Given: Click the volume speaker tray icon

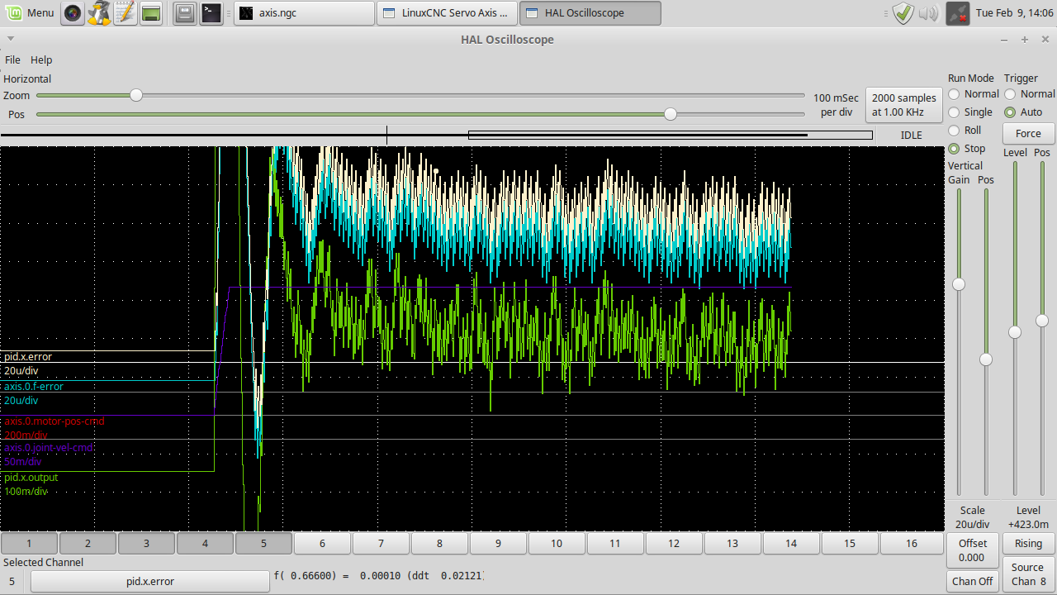Looking at the screenshot, I should coord(928,13).
